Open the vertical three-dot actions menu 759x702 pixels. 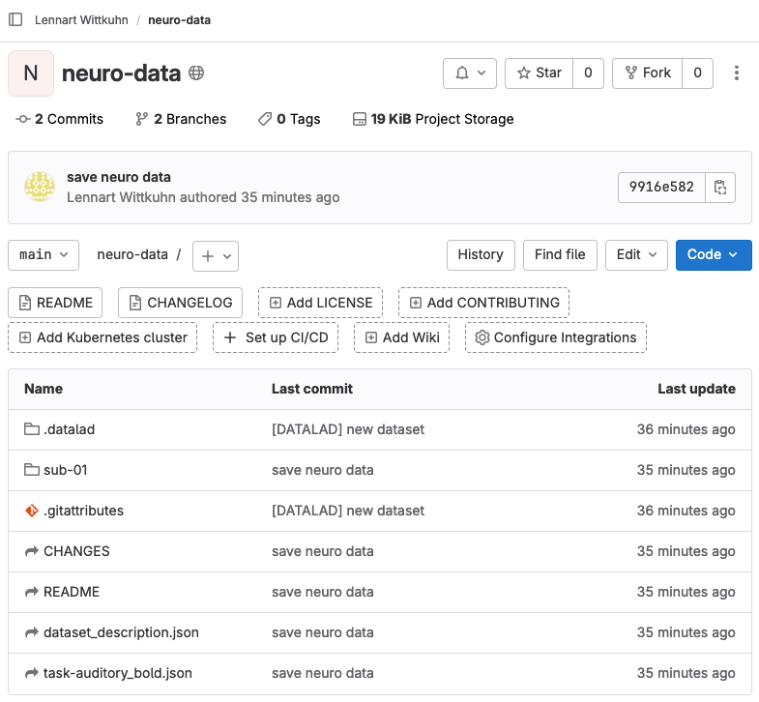737,73
